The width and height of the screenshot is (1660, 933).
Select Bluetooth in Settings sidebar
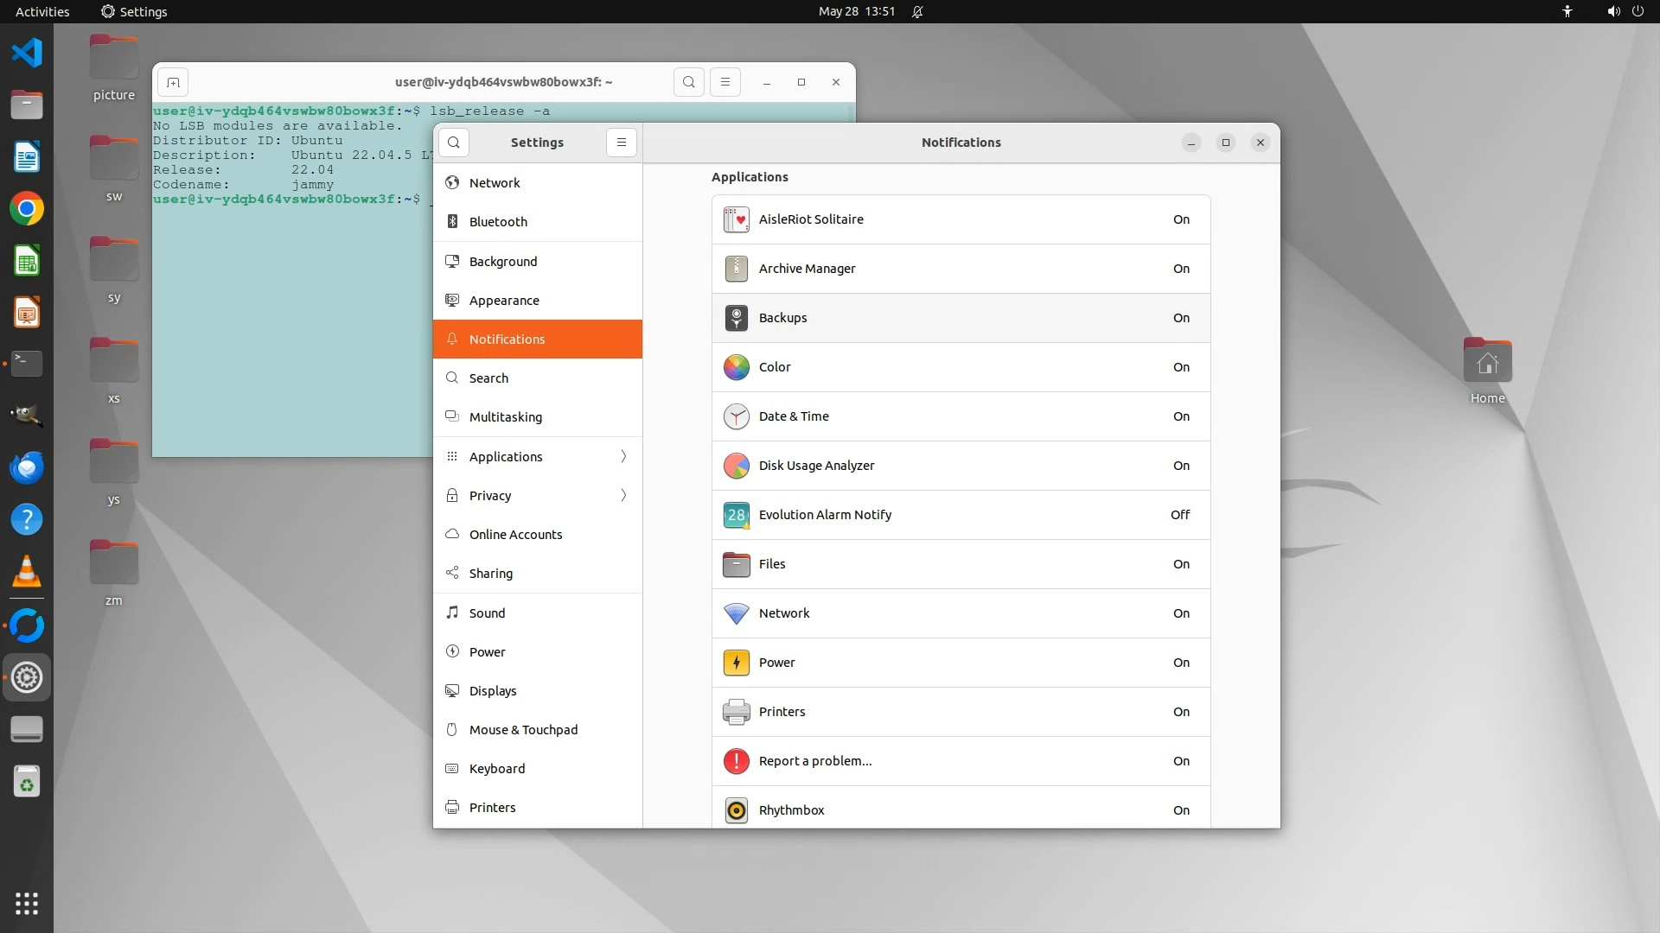point(498,222)
